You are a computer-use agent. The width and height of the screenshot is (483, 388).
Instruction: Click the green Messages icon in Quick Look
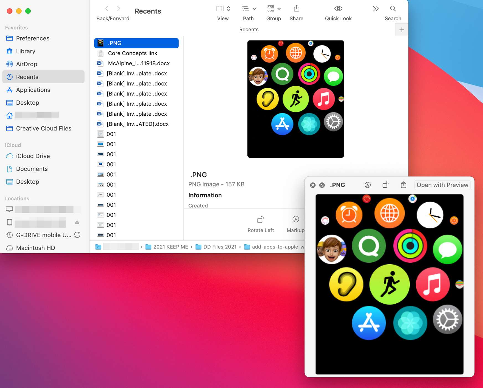(447, 249)
